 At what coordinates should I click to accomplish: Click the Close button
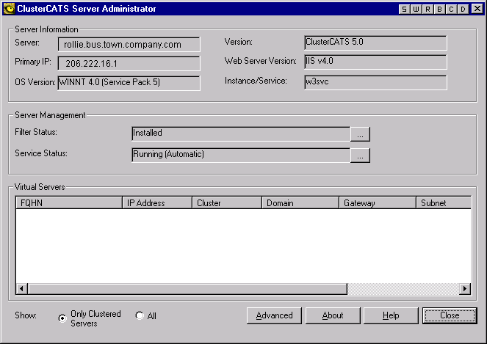(450, 315)
